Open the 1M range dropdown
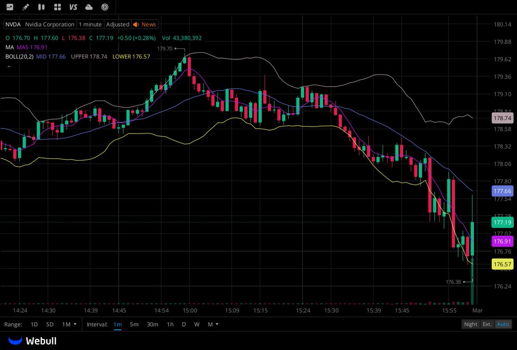Screen dimensions: 517x350 [x=69, y=324]
